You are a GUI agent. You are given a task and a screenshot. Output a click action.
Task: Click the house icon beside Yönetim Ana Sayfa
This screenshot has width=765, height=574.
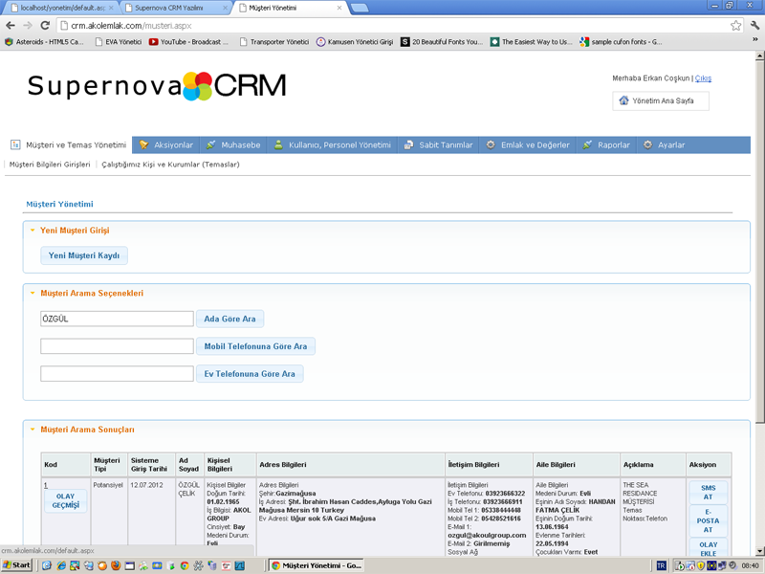click(x=623, y=100)
